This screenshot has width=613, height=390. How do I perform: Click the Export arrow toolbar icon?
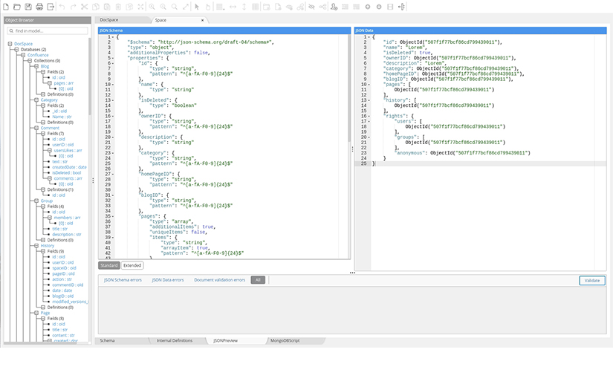(x=51, y=7)
